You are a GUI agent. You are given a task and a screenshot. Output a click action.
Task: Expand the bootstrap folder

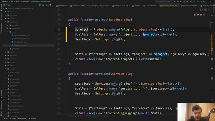(x=6, y=15)
